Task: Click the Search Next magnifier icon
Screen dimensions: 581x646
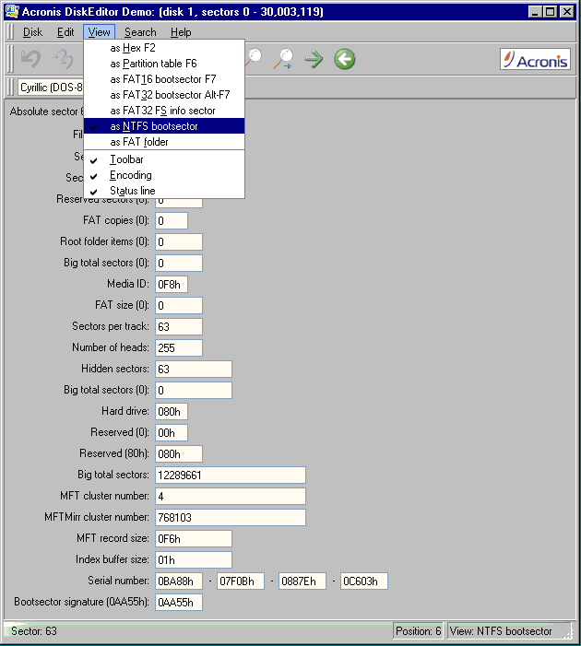Action: 284,58
